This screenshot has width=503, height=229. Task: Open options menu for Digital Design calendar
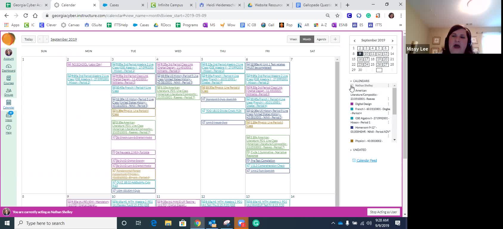point(388,104)
